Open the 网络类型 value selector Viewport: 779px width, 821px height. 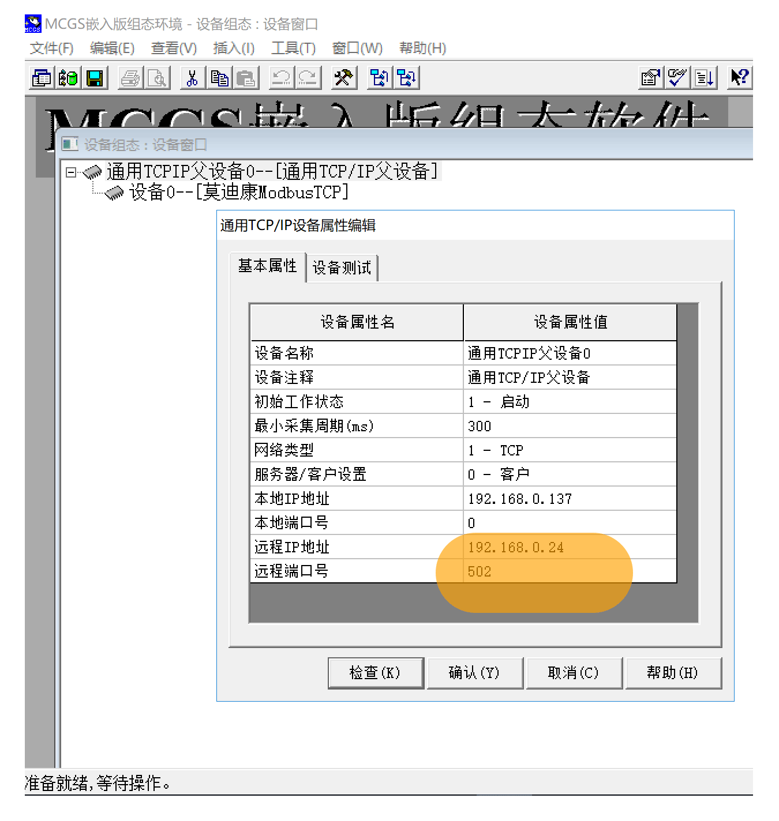tap(571, 450)
